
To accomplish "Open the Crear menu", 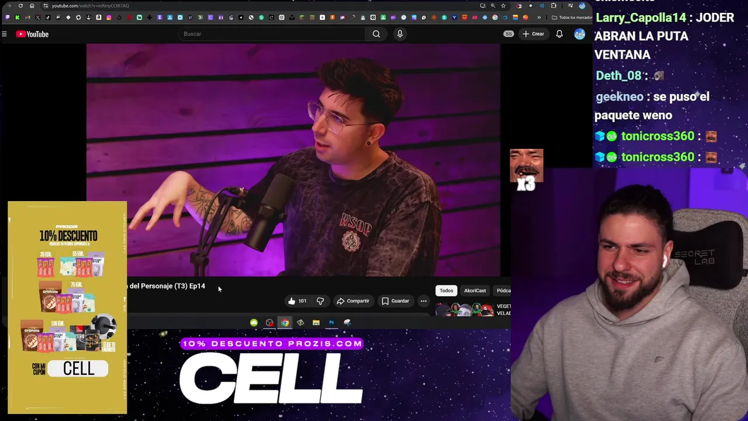I will click(533, 34).
